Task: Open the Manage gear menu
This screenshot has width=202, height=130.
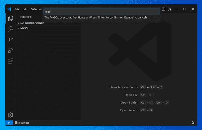Action: pos(11,115)
